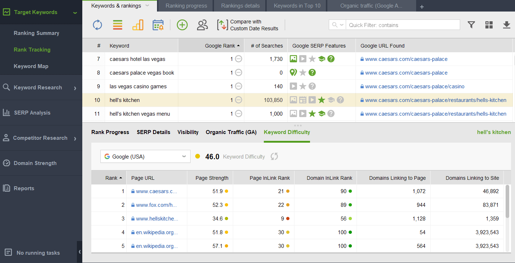Open the competitors people icon
The image size is (515, 263).
[202, 25]
